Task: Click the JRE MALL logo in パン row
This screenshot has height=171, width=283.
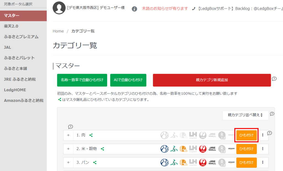Action: tap(212, 162)
